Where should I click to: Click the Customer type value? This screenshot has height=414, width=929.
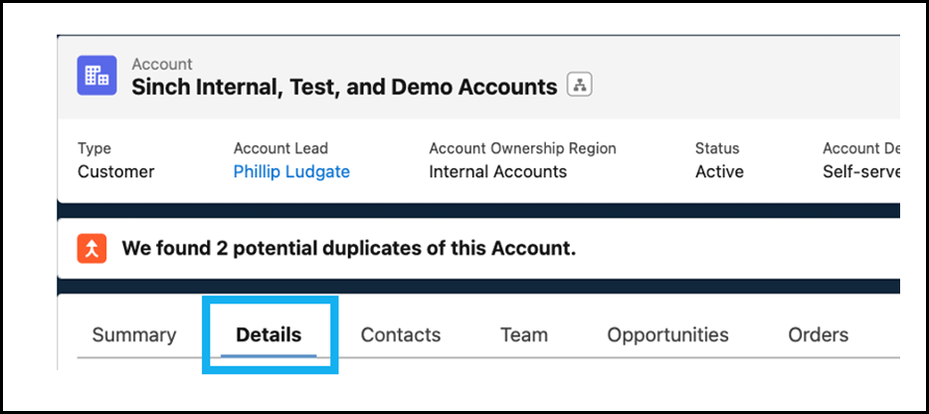click(116, 172)
